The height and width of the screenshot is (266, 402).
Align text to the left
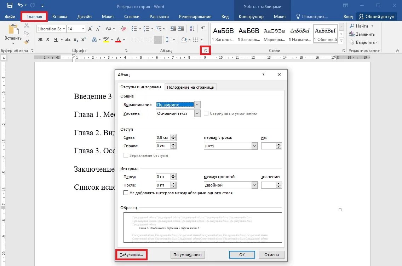point(134,40)
